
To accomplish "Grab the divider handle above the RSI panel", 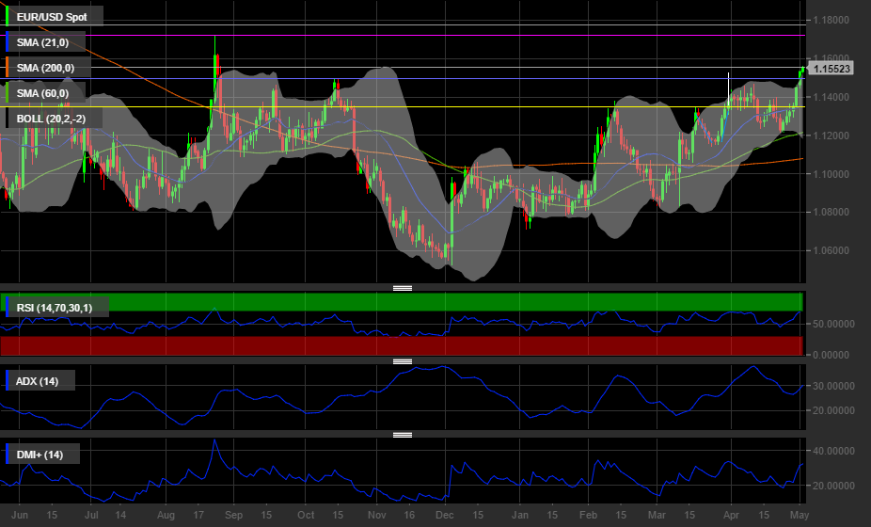I will [403, 287].
